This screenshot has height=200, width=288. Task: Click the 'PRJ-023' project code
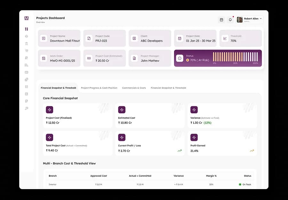click(101, 41)
